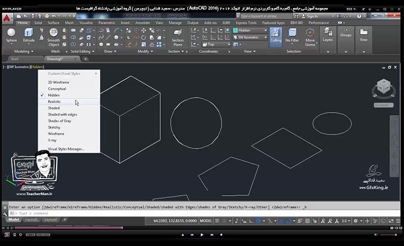Activate the Smooth Object mesh tool
This screenshot has height=246, width=404.
(x=54, y=37)
